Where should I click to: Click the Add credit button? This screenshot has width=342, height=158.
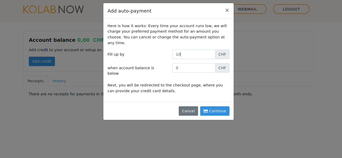coord(42,61)
